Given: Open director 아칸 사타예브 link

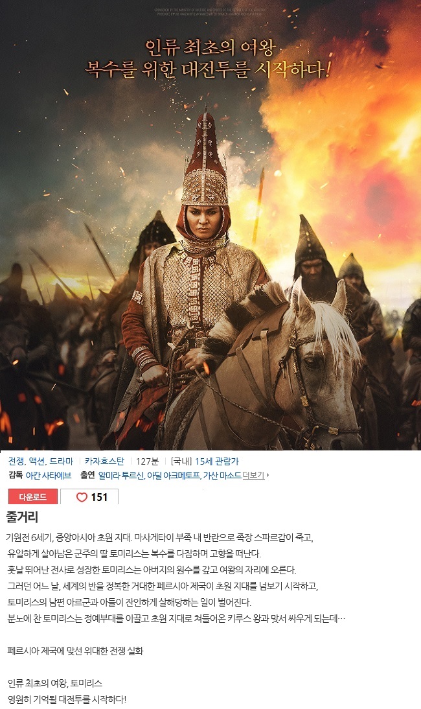Looking at the screenshot, I should tap(49, 475).
